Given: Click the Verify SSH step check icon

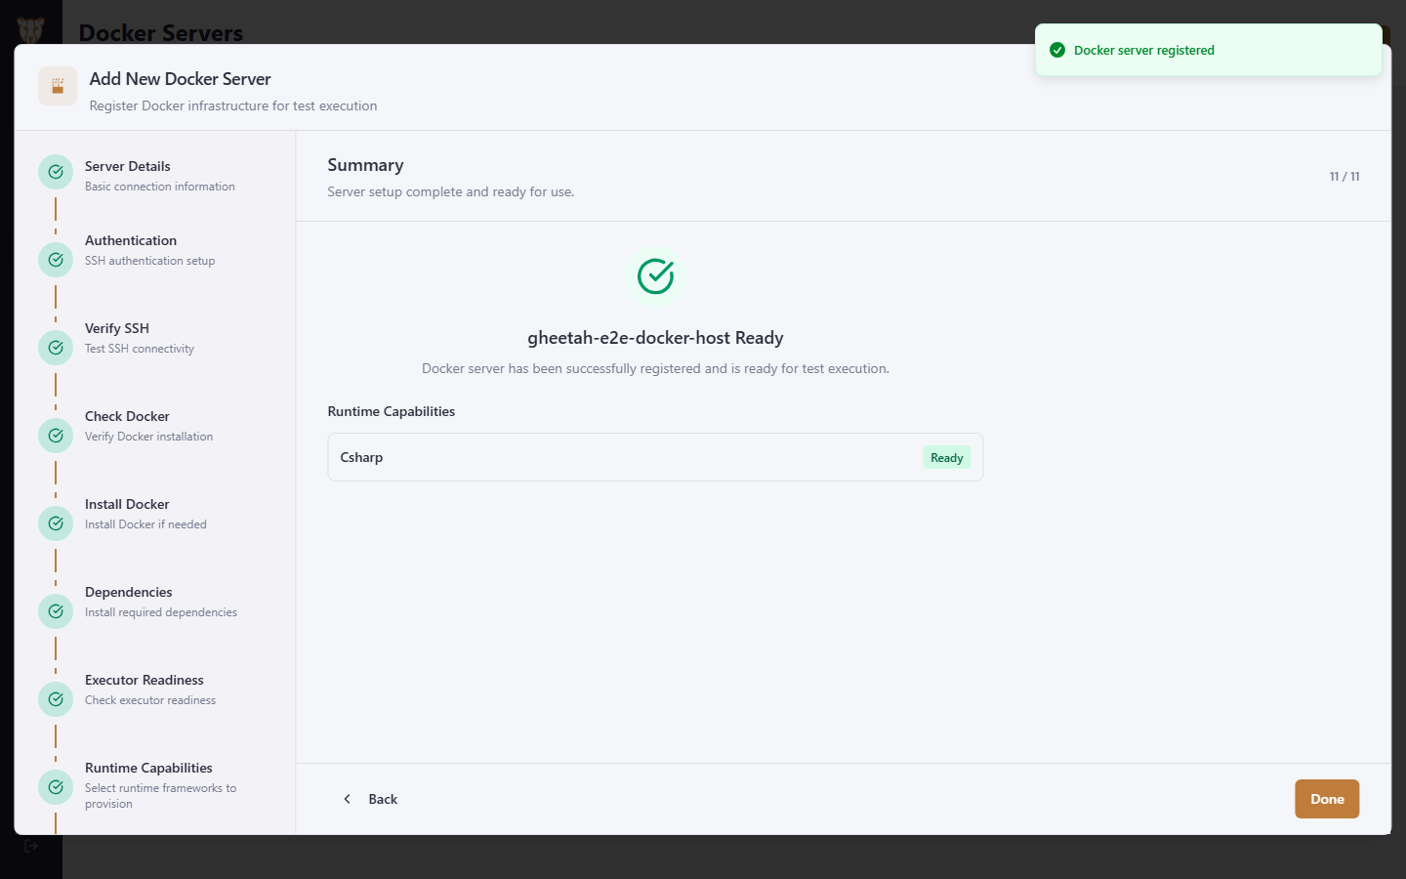Looking at the screenshot, I should pyautogui.click(x=56, y=348).
